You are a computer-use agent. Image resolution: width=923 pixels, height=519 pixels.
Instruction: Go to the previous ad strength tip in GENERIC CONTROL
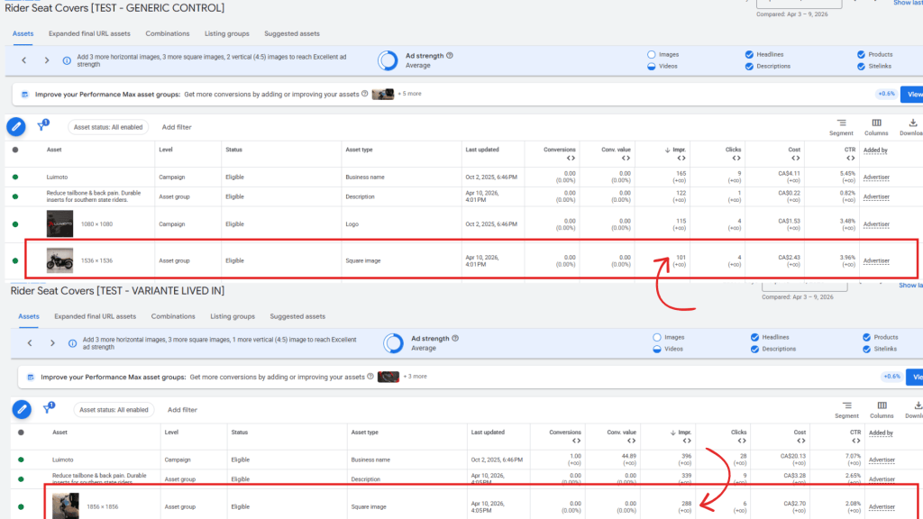24,60
